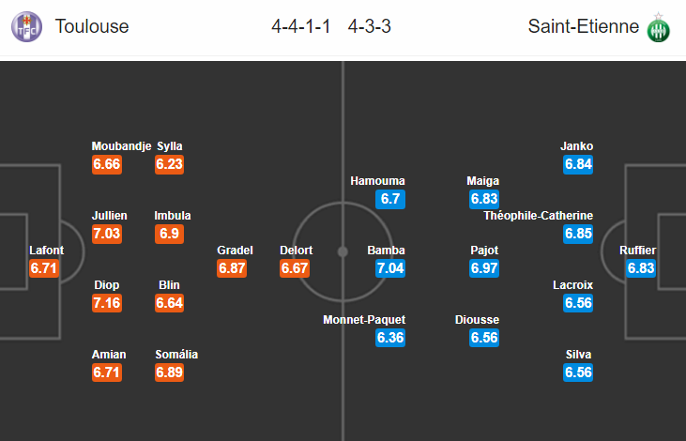Select Monnet-Paquet's 6.36 rating badge
Viewport: 686px width, 441px height.
tap(390, 338)
